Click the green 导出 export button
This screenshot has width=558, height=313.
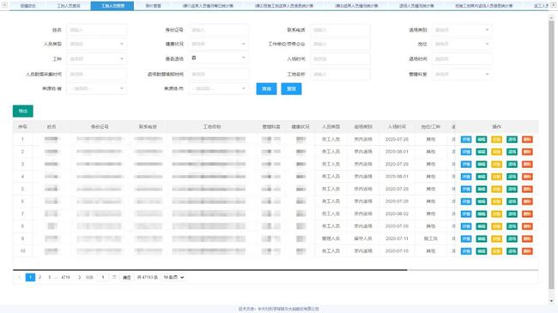click(23, 111)
